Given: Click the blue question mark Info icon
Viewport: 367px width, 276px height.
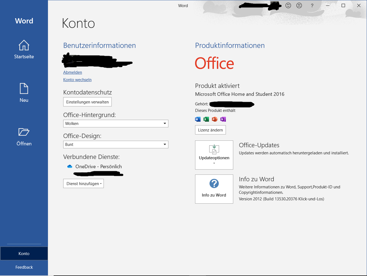Looking at the screenshot, I should (x=214, y=183).
